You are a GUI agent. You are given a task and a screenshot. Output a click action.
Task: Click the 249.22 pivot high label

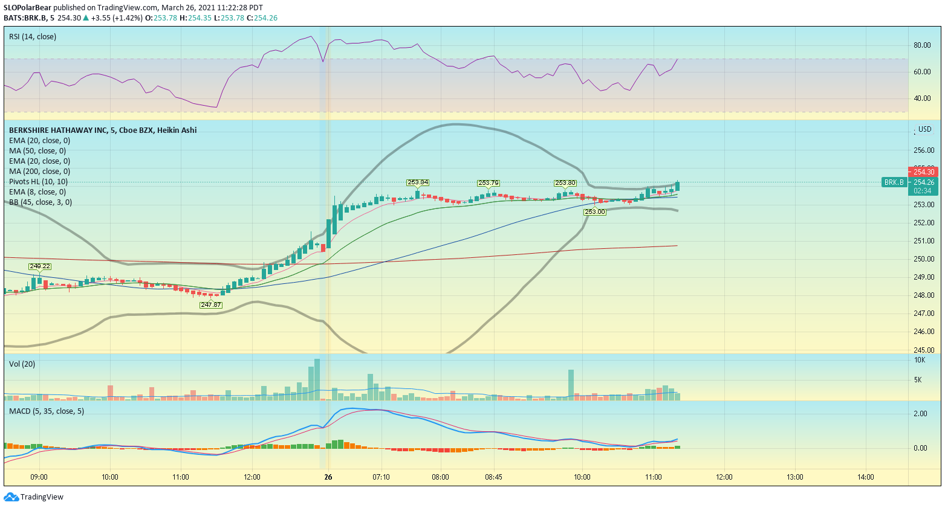click(40, 266)
